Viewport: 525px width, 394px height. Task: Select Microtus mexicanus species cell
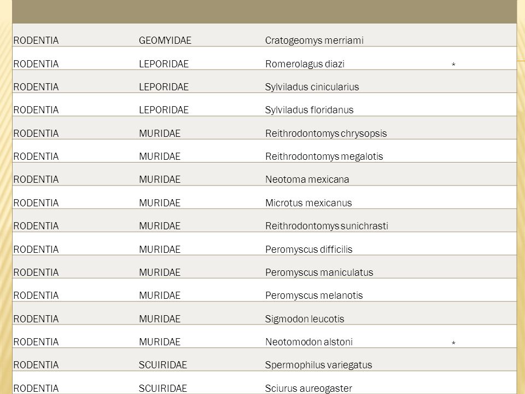click(308, 203)
